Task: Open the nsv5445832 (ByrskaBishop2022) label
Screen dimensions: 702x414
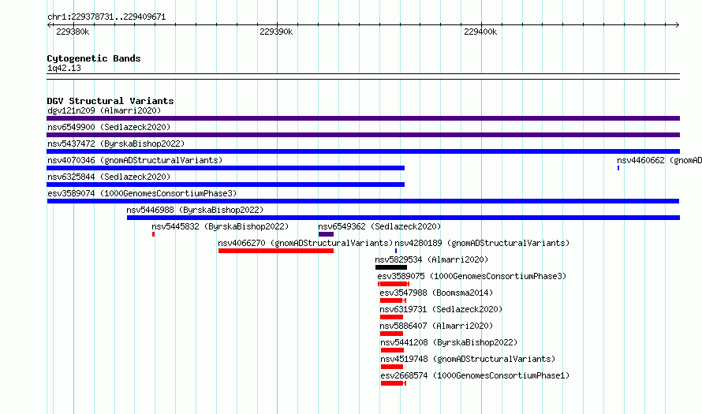Action: click(x=220, y=226)
